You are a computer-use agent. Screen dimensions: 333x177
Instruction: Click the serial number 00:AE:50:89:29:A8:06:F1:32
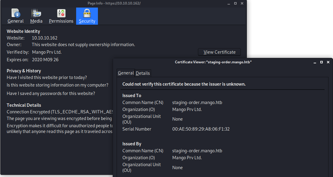201,129
